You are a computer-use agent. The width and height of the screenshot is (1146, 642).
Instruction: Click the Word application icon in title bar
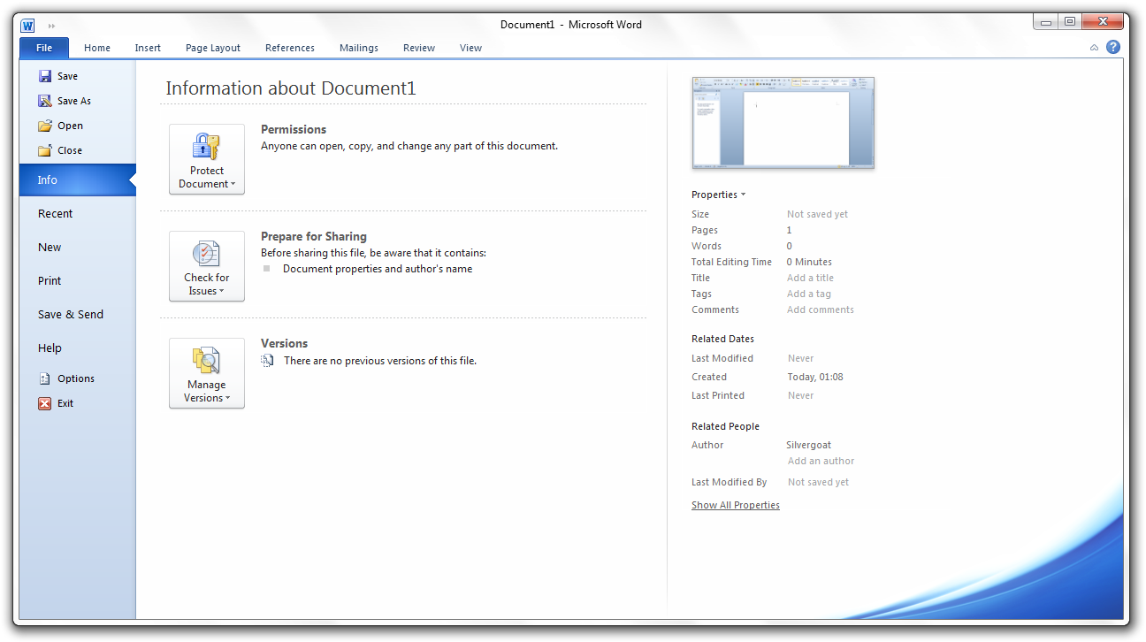[x=27, y=26]
